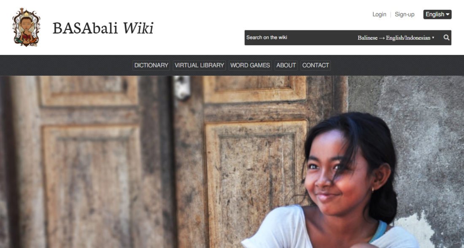464x248 pixels.
Task: Click the magnifying glass search icon
Action: pyautogui.click(x=446, y=38)
